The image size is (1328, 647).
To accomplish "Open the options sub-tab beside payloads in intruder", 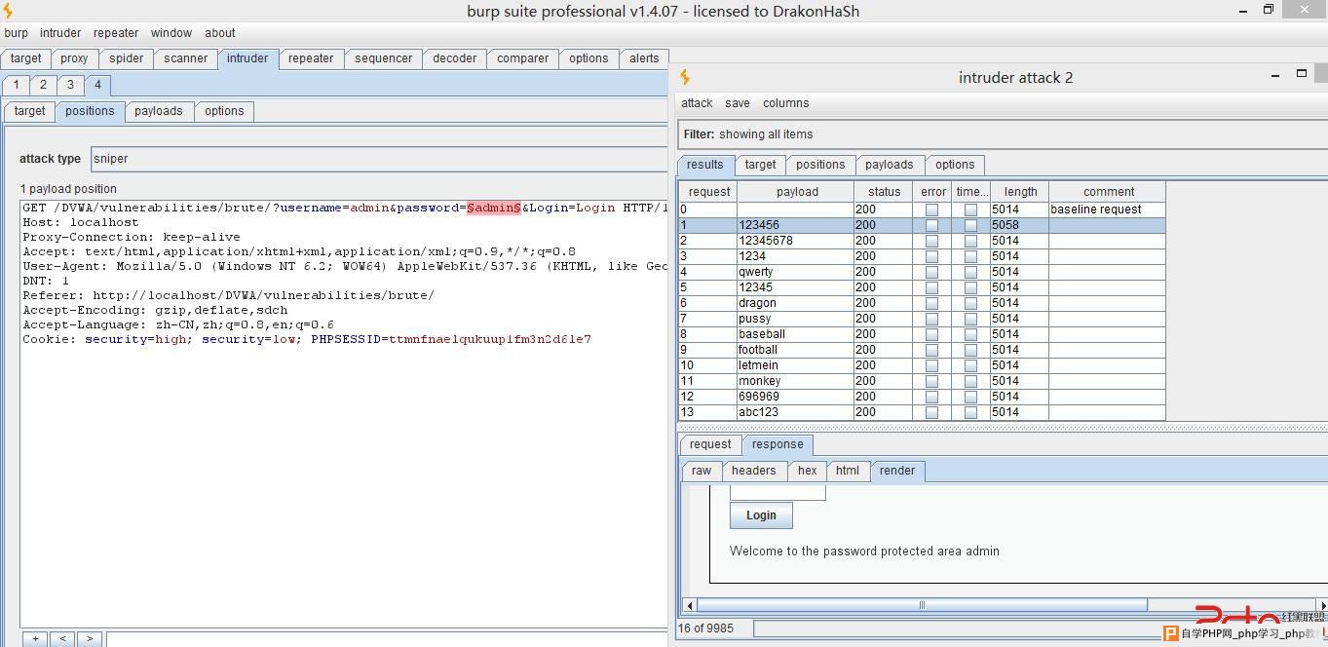I will coord(224,111).
